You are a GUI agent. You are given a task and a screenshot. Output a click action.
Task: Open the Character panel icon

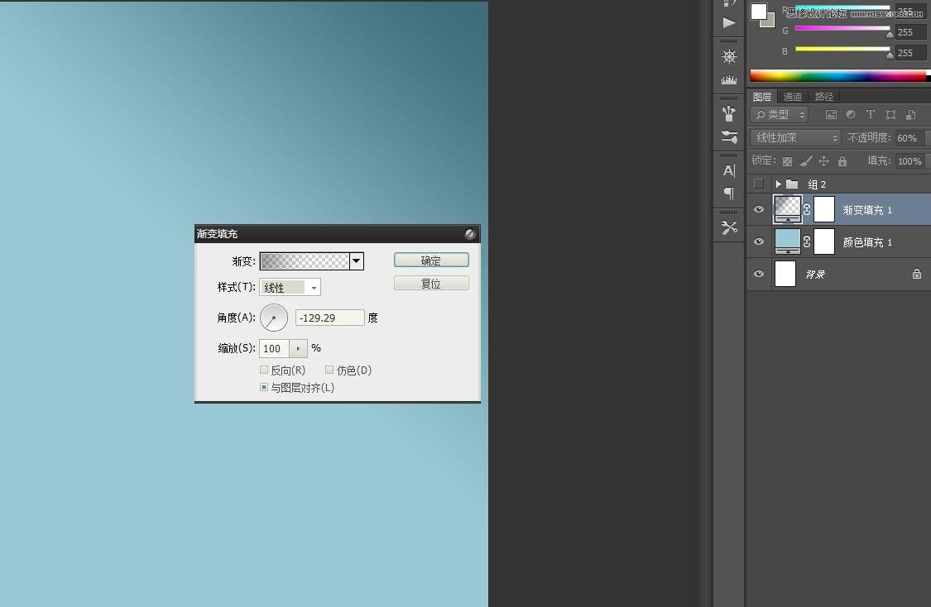[x=729, y=170]
